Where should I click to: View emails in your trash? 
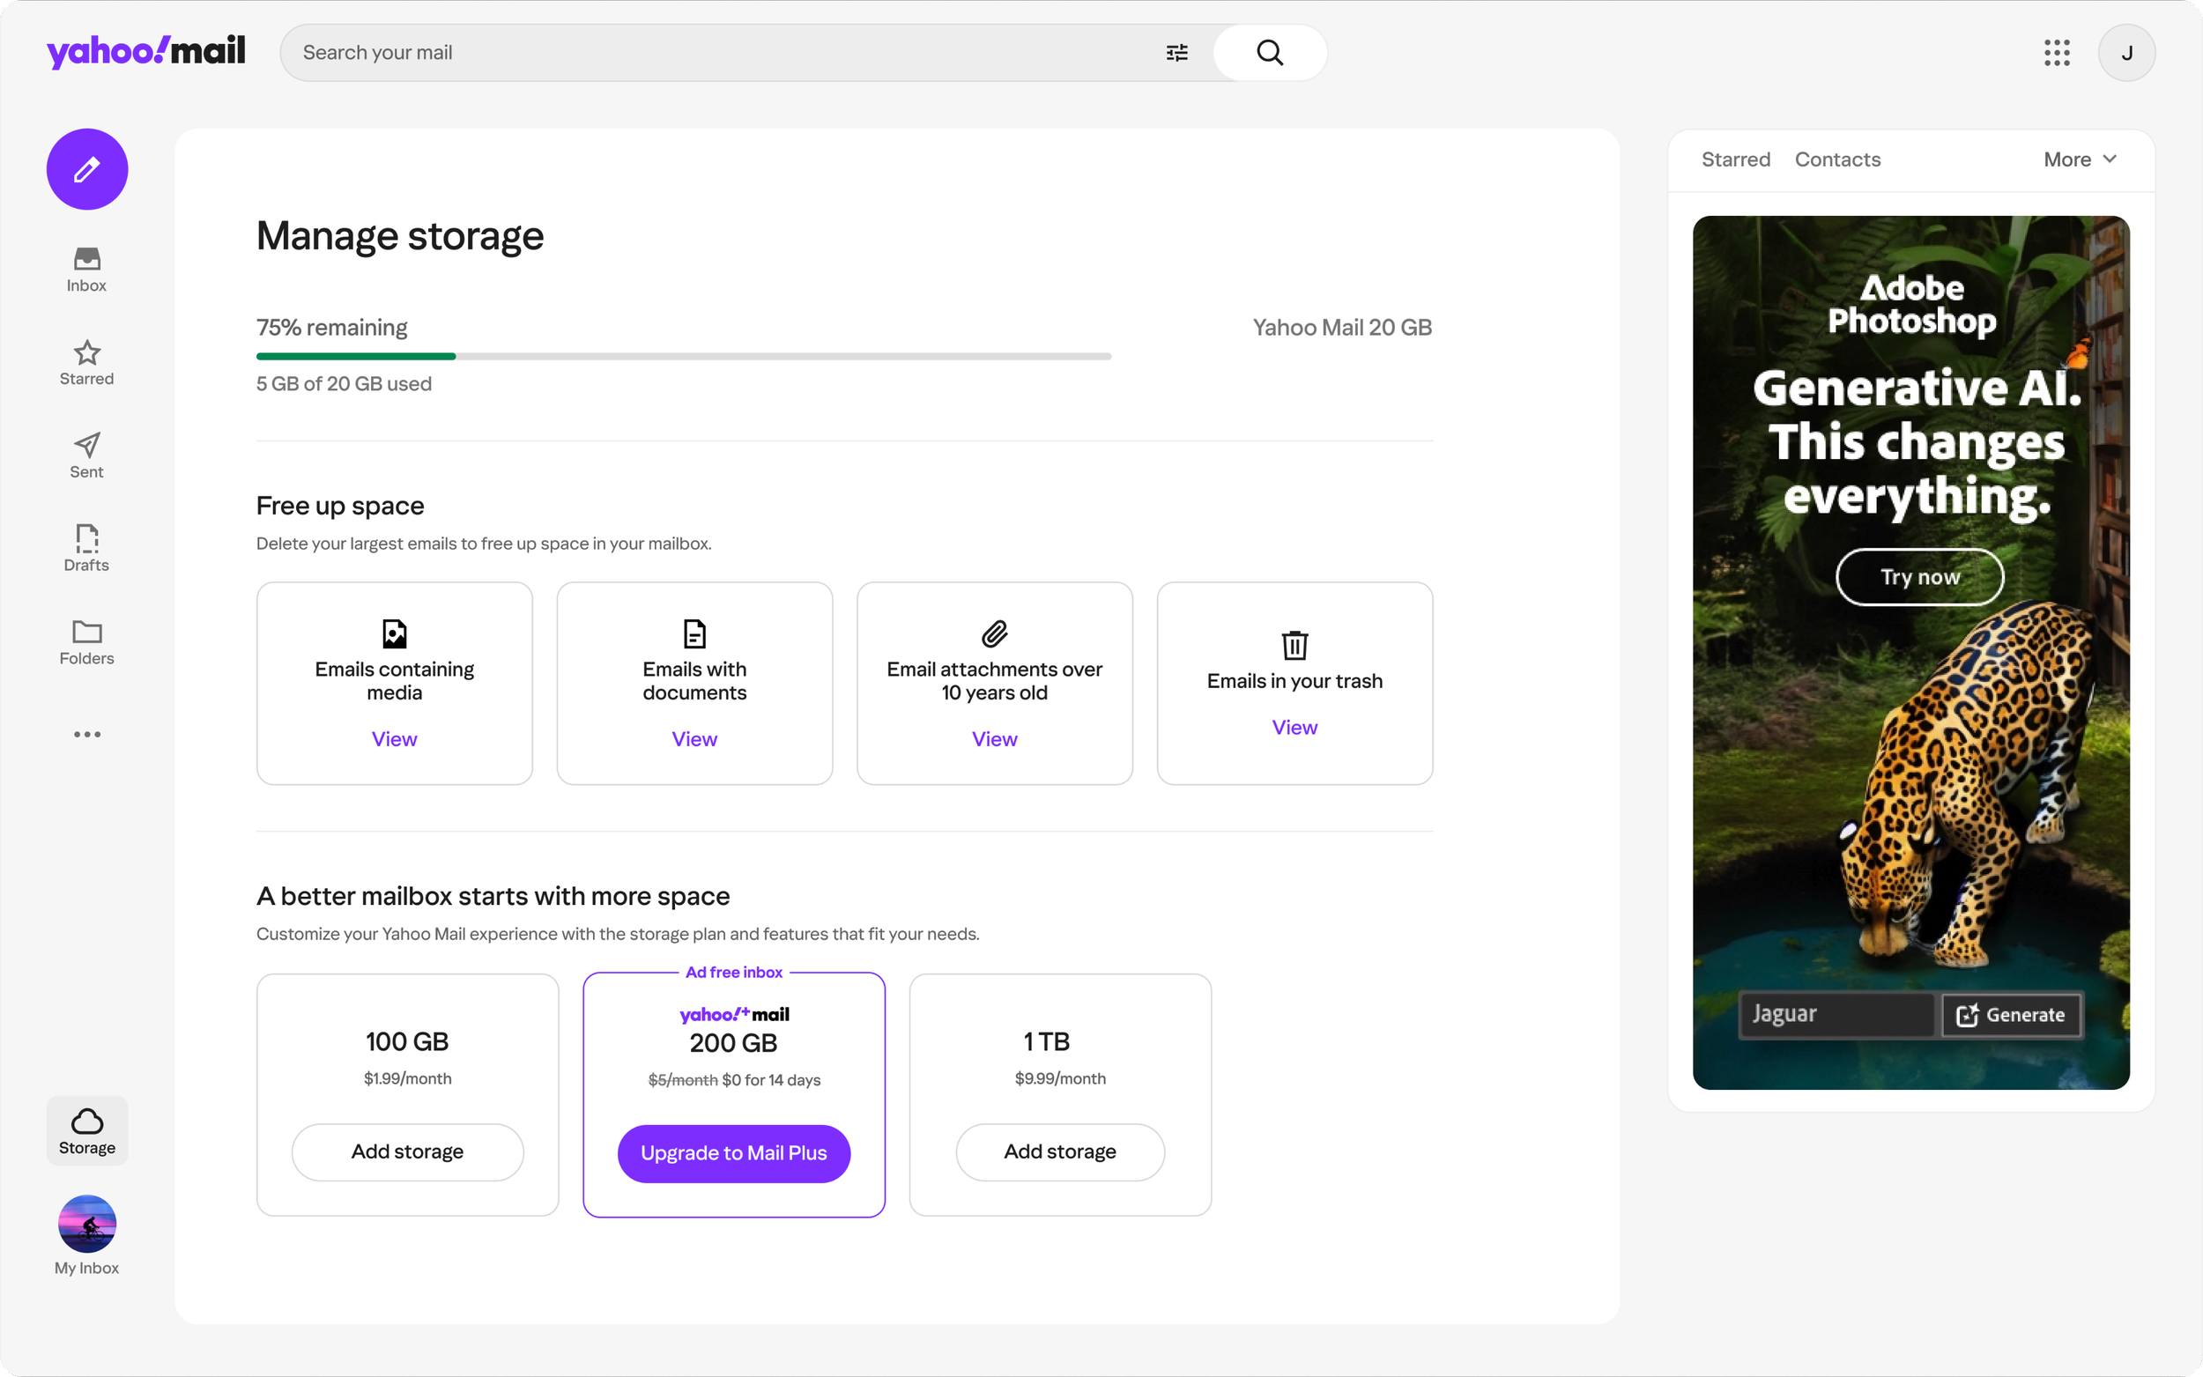click(1294, 727)
